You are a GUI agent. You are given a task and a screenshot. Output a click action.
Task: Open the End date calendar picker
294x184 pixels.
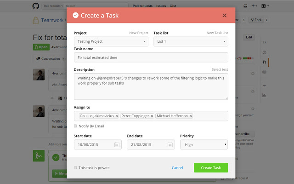170,144
